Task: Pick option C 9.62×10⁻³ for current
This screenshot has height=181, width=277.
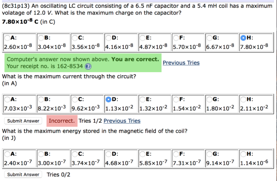Action: [x=75, y=99]
